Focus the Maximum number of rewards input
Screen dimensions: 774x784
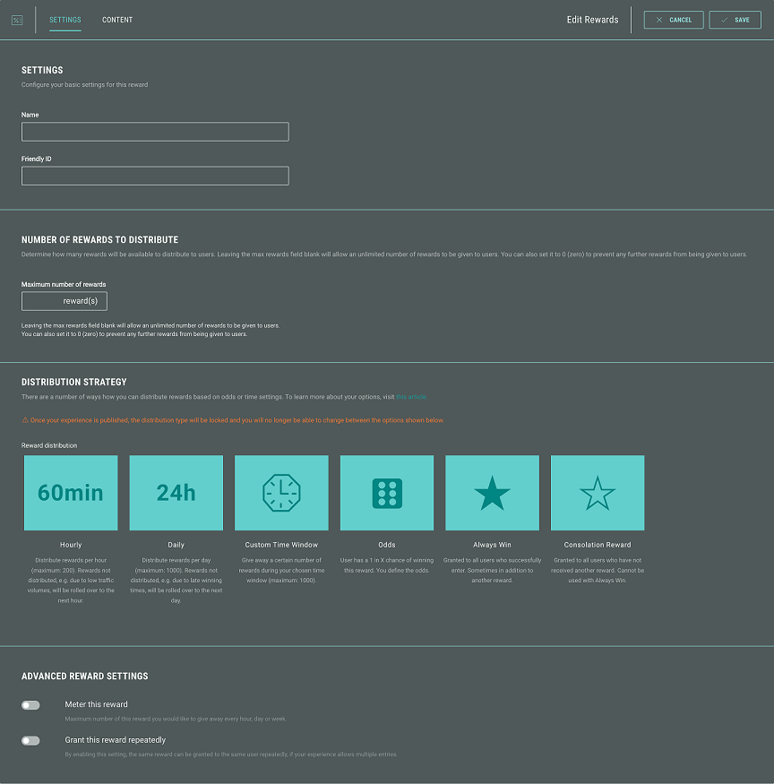[64, 301]
